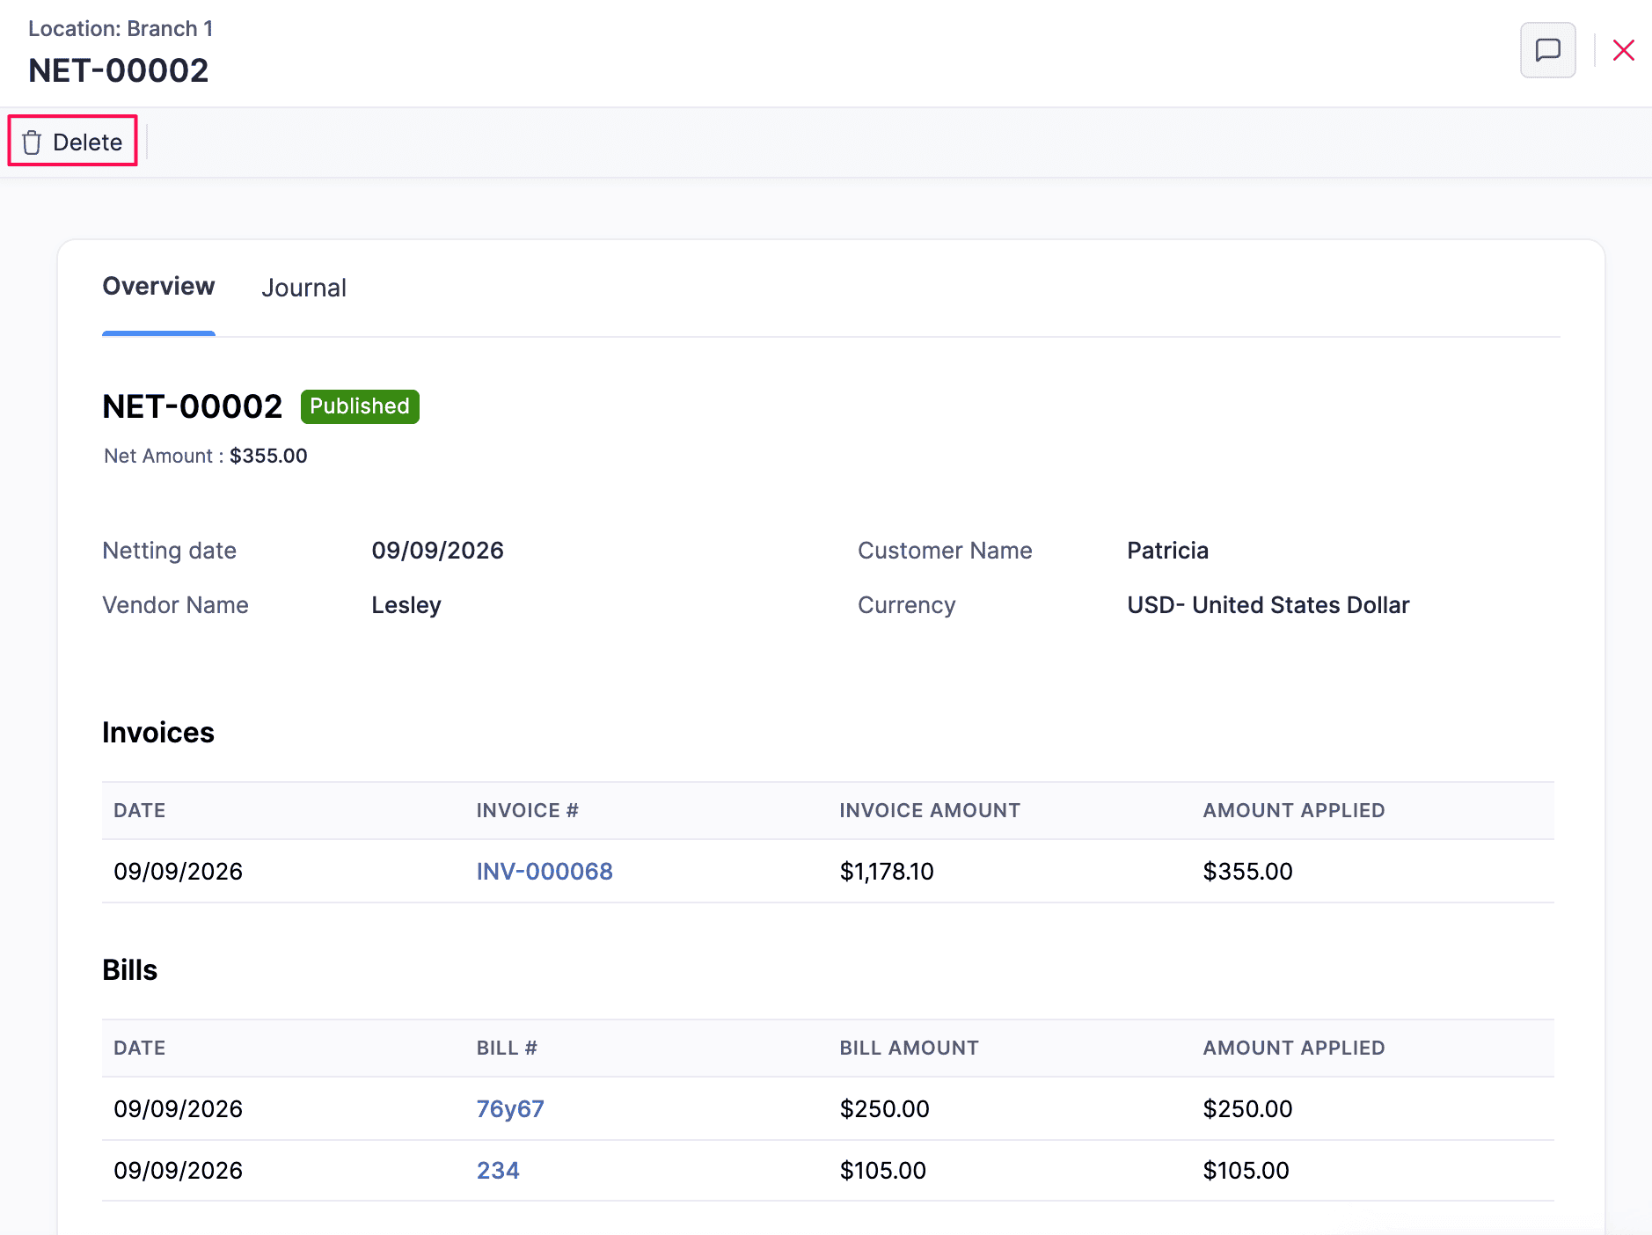
Task: Close the NET-00002 panel with the red X
Action: click(1623, 50)
